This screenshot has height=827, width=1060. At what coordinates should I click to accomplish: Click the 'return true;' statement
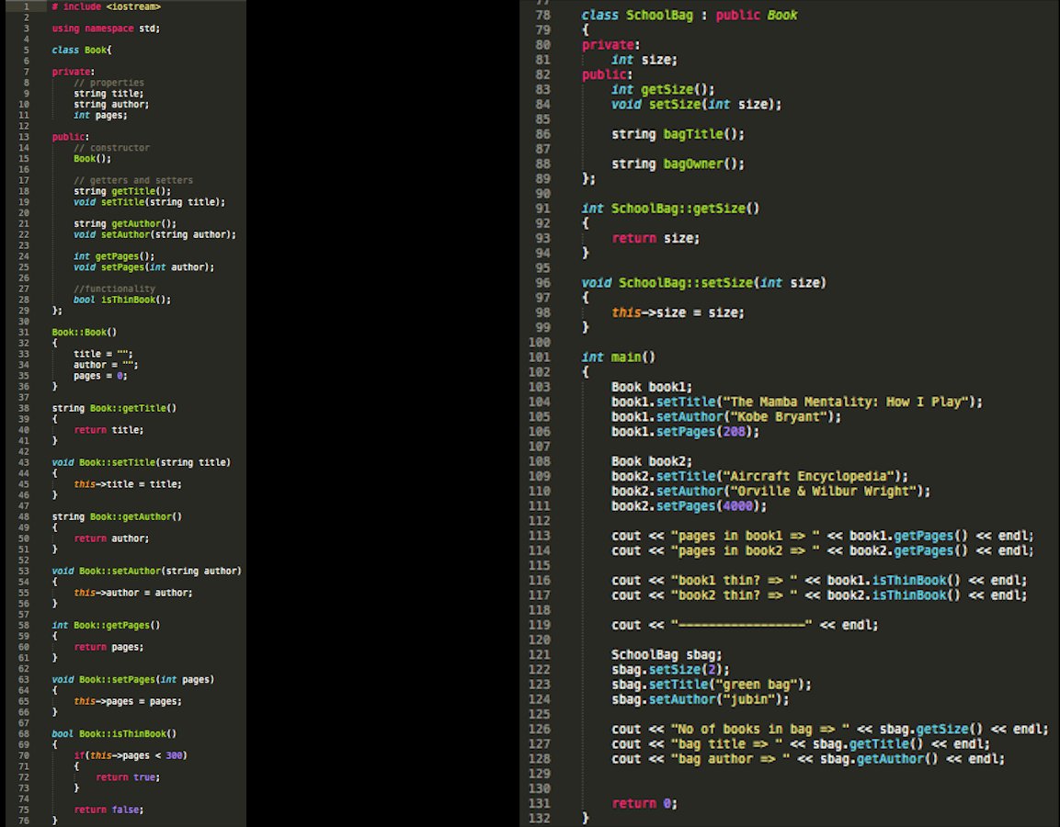coord(128,777)
